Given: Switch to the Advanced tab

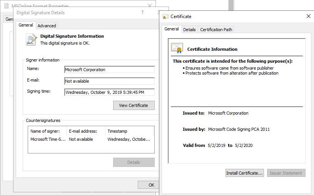Looking at the screenshot, I should click(47, 26).
